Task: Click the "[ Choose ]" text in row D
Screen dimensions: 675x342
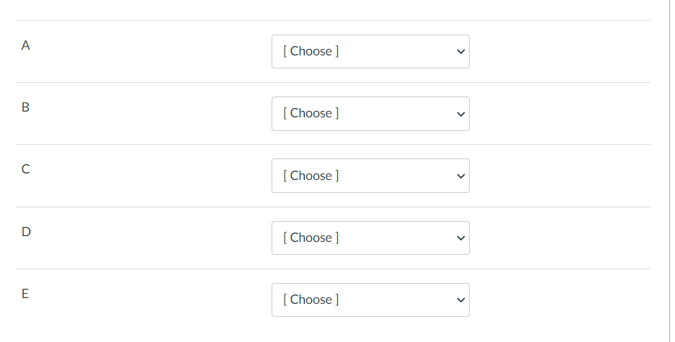Action: [x=311, y=238]
